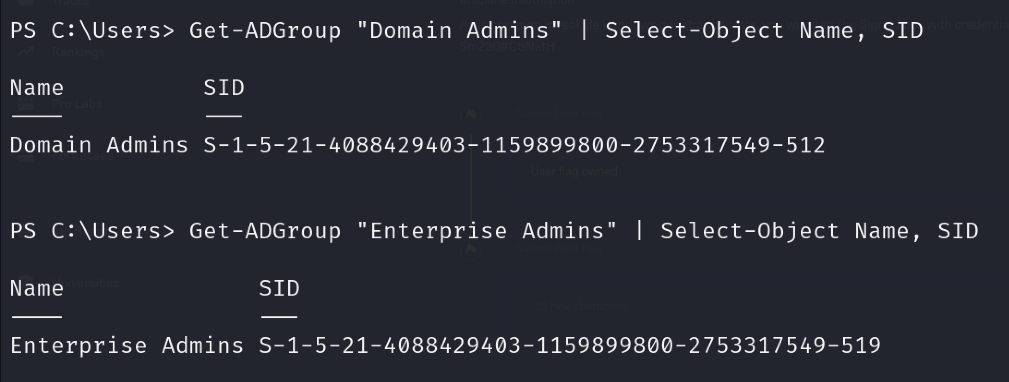1009x382 pixels.
Task: Click the faint Pro Labs sidebar icon
Action: [x=26, y=104]
